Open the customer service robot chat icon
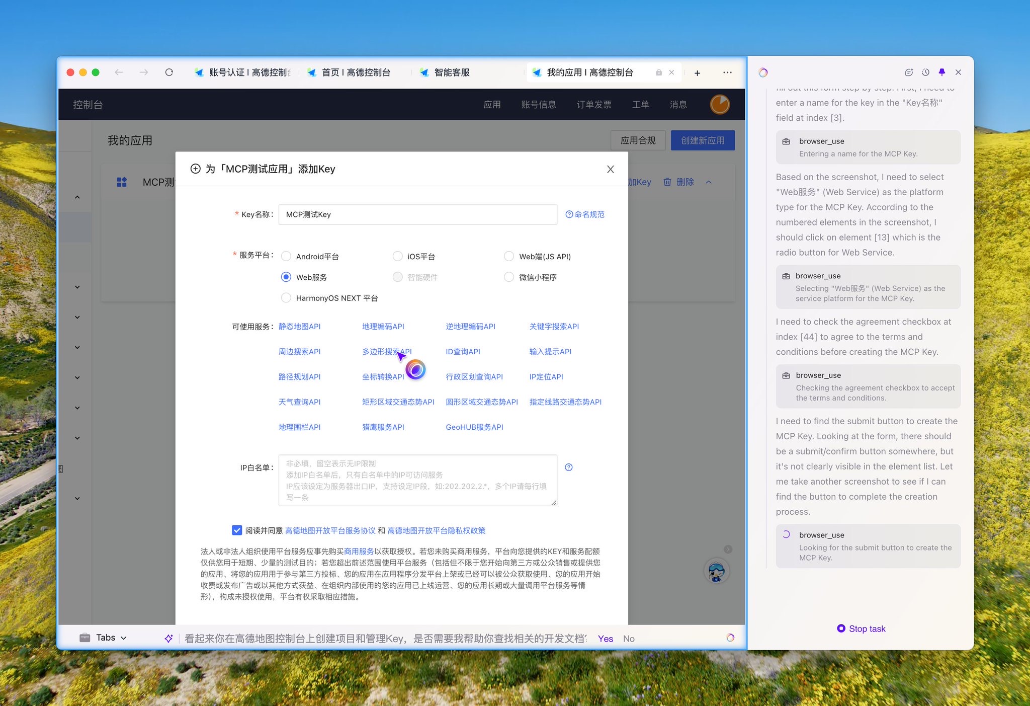The height and width of the screenshot is (706, 1030). [716, 571]
